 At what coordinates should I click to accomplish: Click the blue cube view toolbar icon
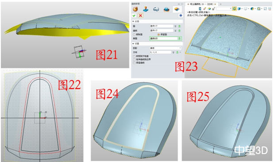(252, 8)
